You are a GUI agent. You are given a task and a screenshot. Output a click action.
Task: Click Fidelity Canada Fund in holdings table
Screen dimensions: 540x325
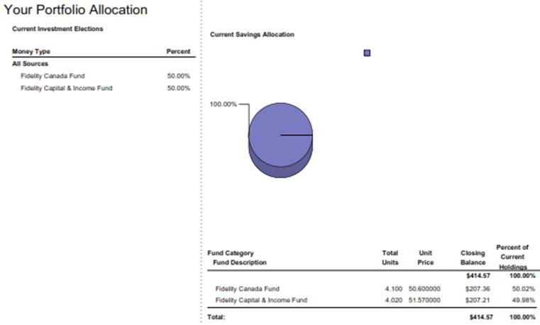click(x=247, y=289)
